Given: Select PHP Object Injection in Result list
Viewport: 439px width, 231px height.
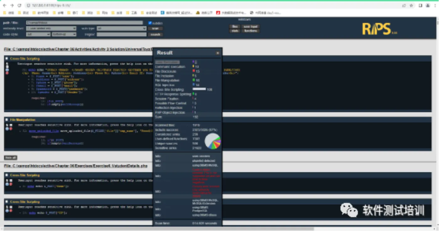Looking at the screenshot, I should pos(170,112).
